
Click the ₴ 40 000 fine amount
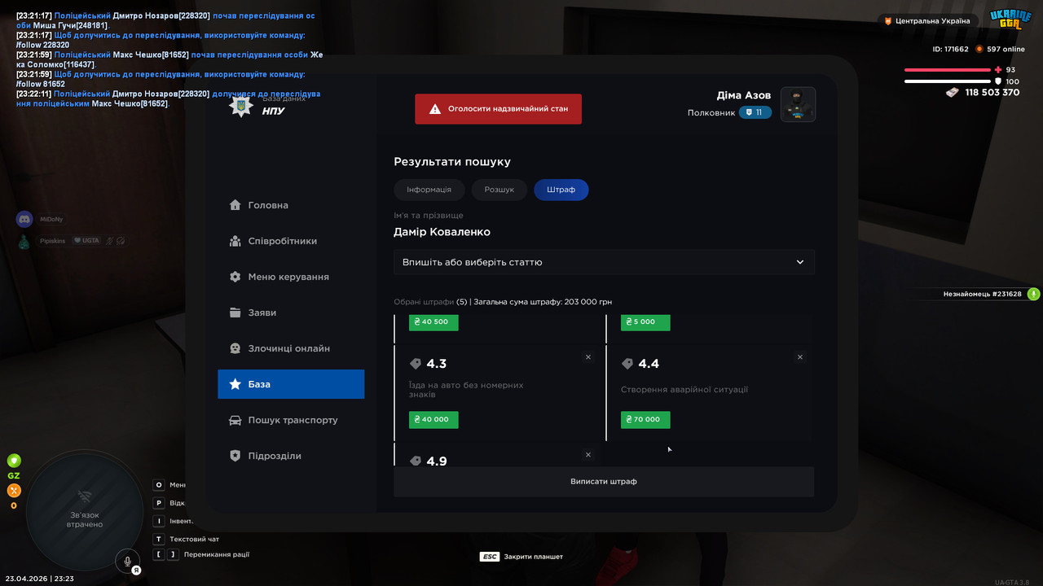coord(433,420)
